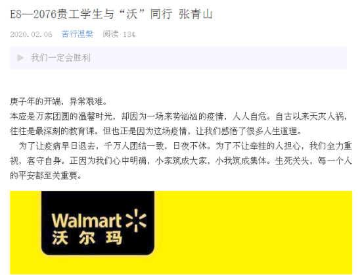
Task: Click the Walmart wordmark in the logo
Action: click(x=87, y=221)
